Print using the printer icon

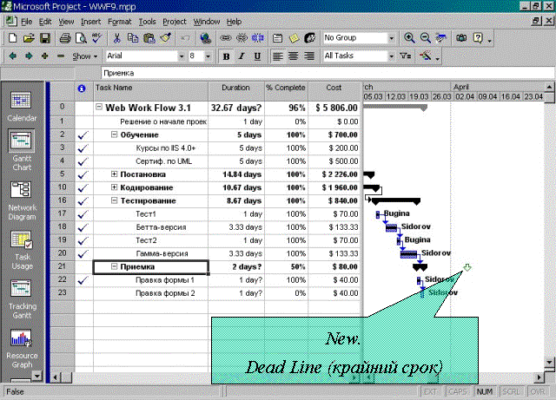click(65, 38)
